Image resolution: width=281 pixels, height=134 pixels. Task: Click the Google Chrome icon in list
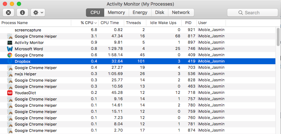[10, 55]
